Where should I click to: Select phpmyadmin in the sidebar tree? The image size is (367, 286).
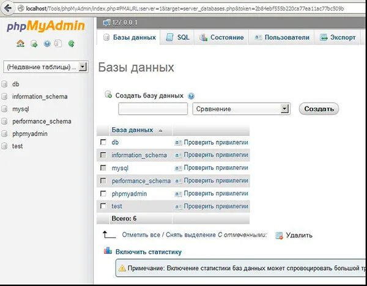(30, 134)
